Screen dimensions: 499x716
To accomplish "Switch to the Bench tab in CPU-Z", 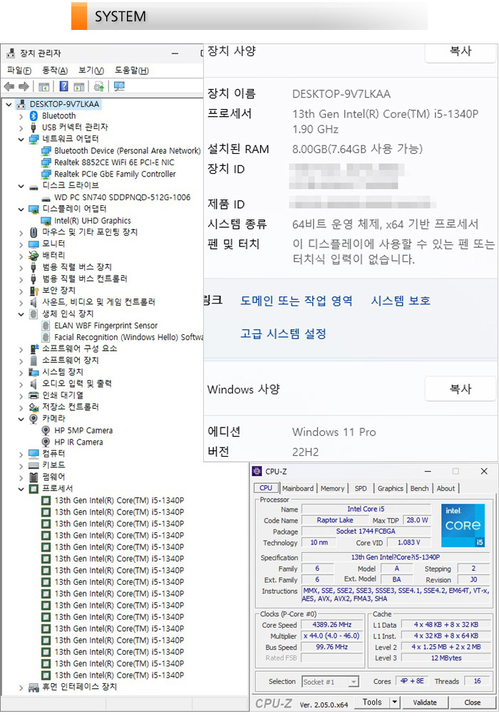I will (419, 488).
